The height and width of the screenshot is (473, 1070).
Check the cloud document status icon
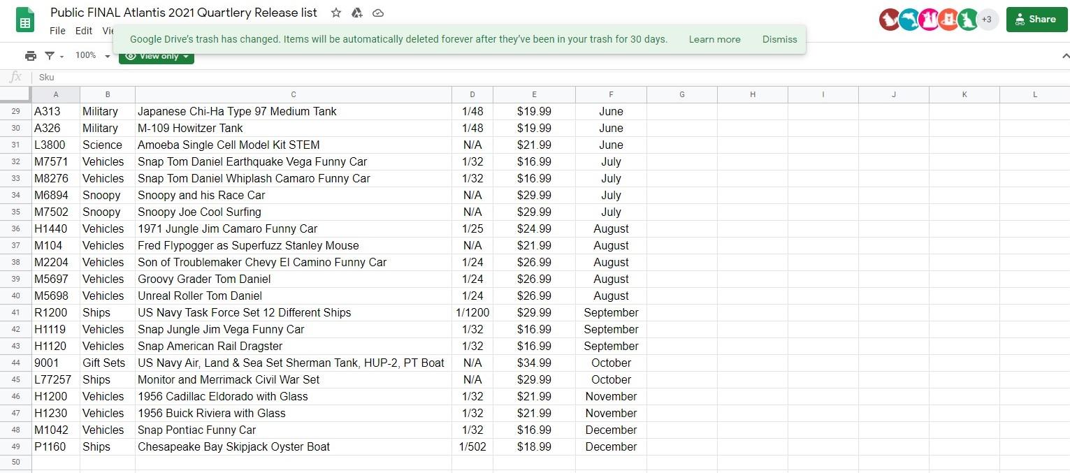pos(378,13)
